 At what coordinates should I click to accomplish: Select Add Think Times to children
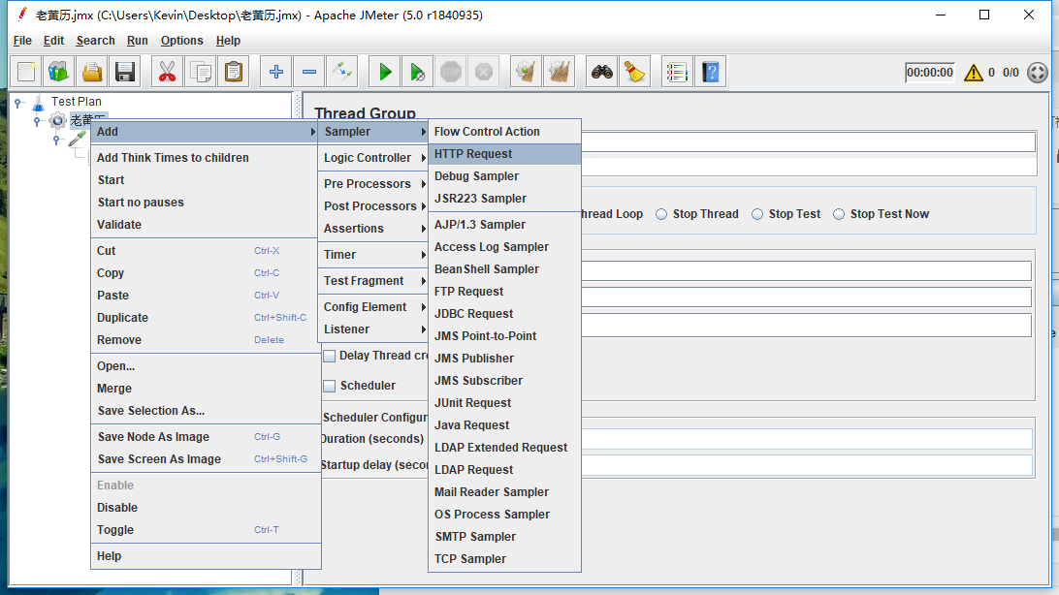(x=204, y=157)
